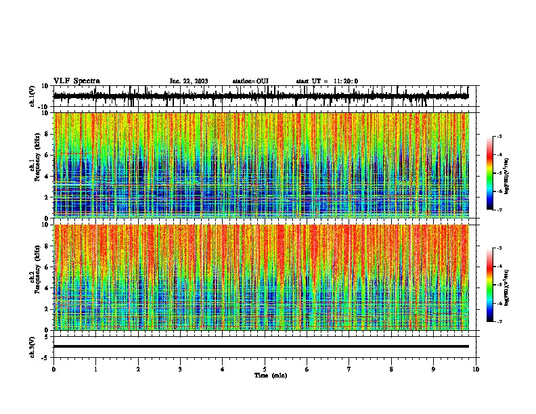Click time axis tick label "7"

pos(349,369)
